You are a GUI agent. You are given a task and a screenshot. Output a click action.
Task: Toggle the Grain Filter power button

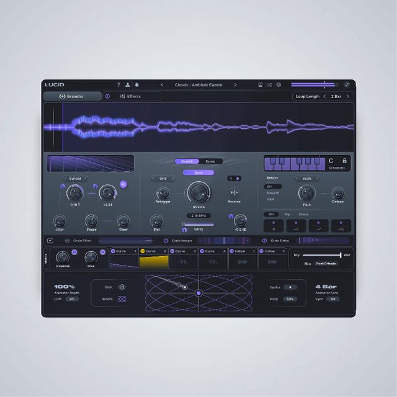click(67, 241)
